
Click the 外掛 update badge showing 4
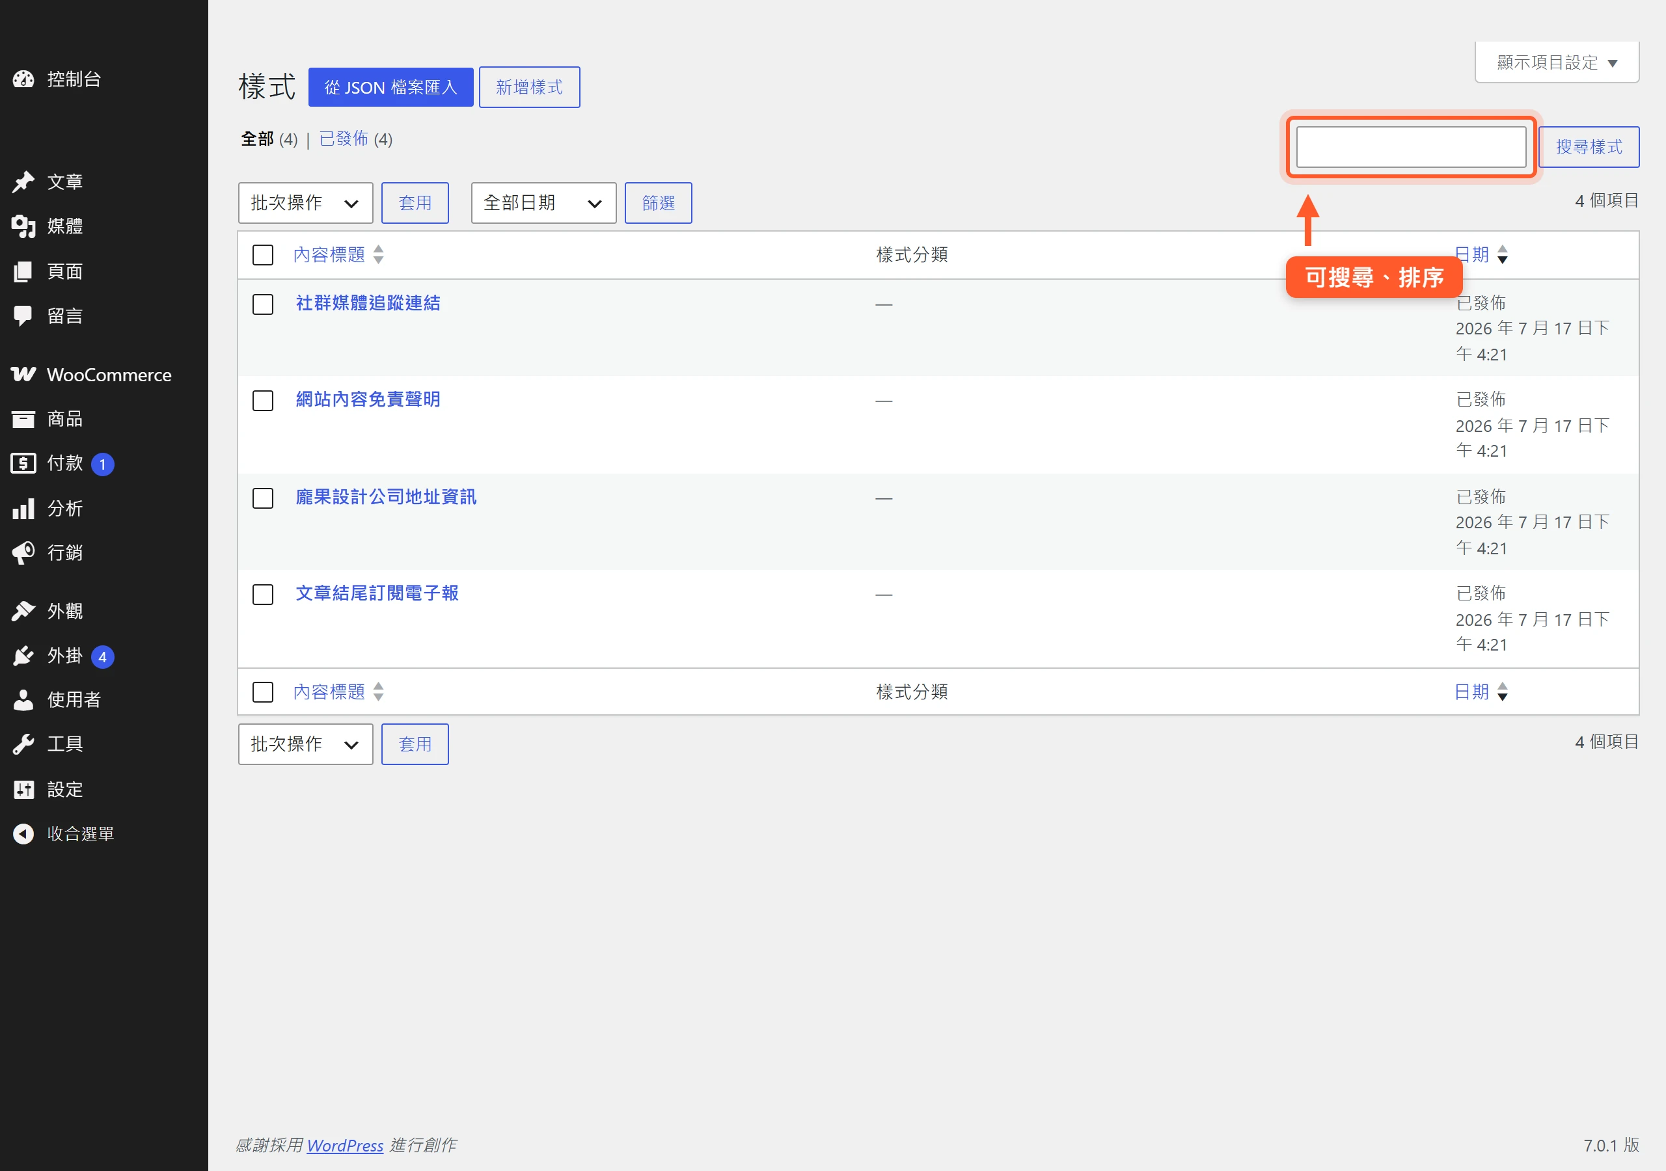pos(102,656)
